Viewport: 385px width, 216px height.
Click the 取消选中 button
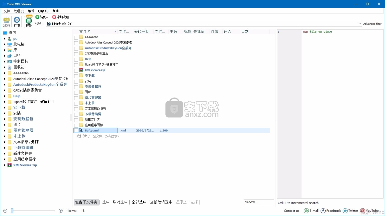pyautogui.click(x=120, y=202)
